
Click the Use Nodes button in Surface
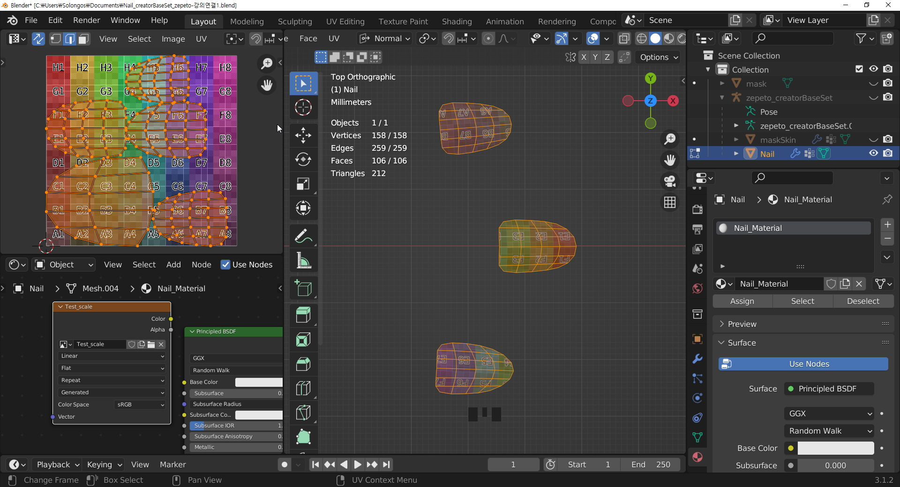coord(803,364)
